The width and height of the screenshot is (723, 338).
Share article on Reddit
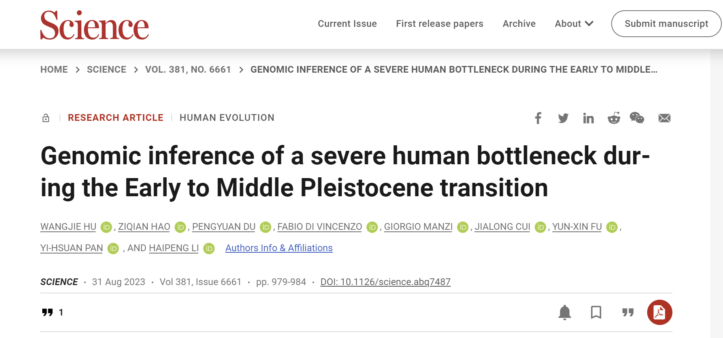tap(614, 118)
